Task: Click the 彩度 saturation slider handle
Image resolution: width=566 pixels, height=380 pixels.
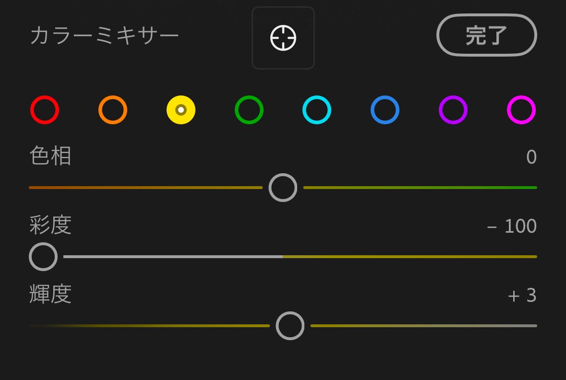Action: 43,257
